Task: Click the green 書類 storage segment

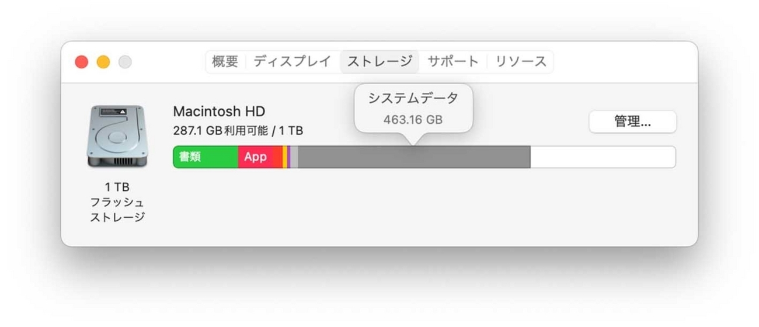Action: coord(206,157)
